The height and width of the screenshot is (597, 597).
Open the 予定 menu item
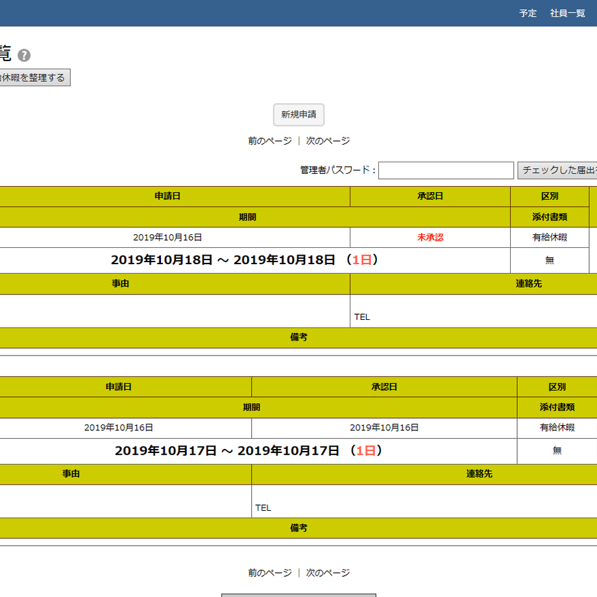528,14
